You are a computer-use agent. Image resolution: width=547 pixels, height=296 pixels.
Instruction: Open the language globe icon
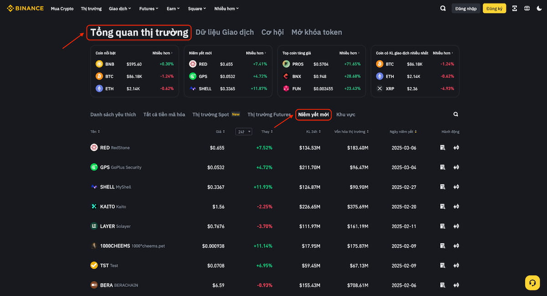527,8
